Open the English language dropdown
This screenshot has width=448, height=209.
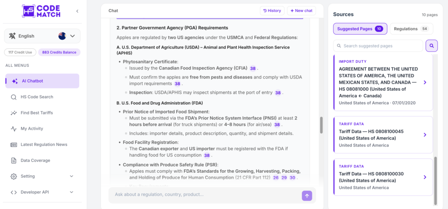(42, 36)
